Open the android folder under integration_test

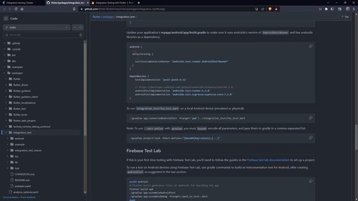[x=19, y=138]
